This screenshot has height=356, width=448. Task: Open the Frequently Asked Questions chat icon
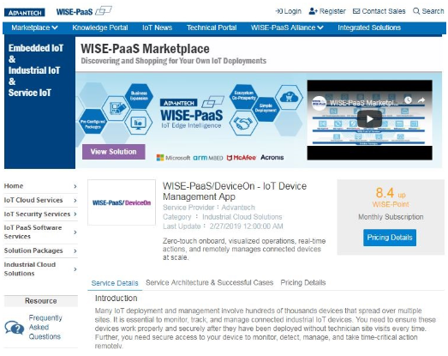point(15,328)
